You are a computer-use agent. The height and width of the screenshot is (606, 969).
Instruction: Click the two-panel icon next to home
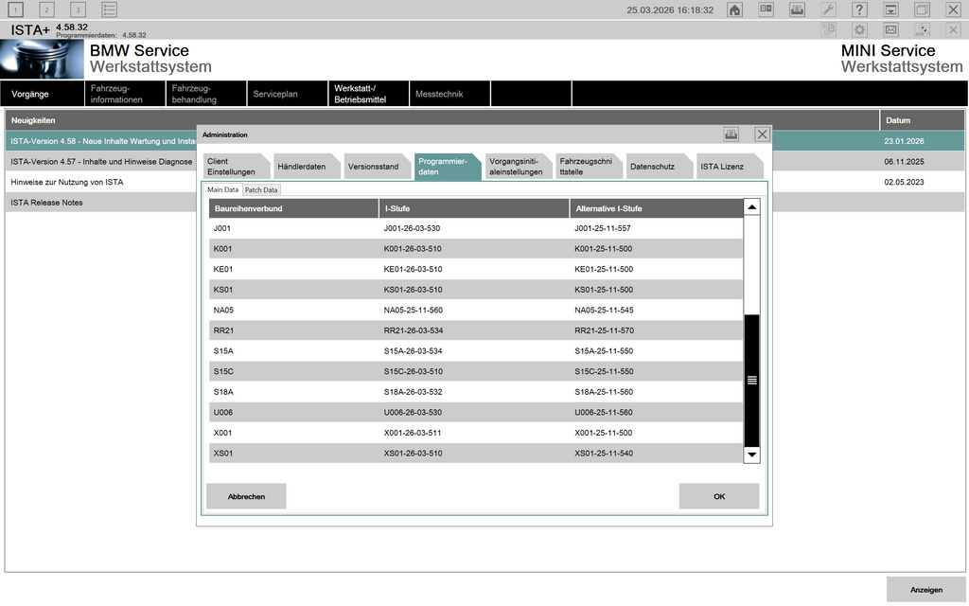click(x=766, y=9)
